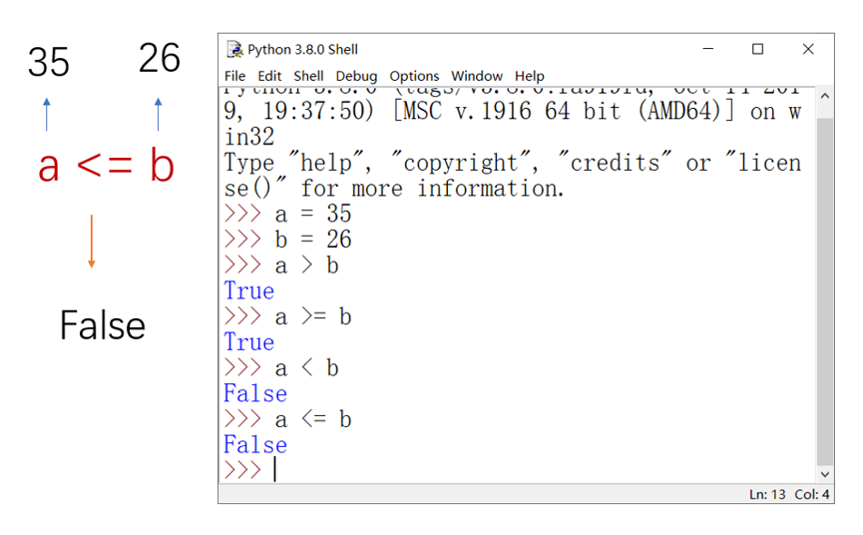Place cursor at the empty last prompt
The image size is (863, 535).
click(x=275, y=470)
